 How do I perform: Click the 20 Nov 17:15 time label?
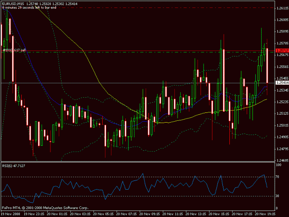[242, 214]
